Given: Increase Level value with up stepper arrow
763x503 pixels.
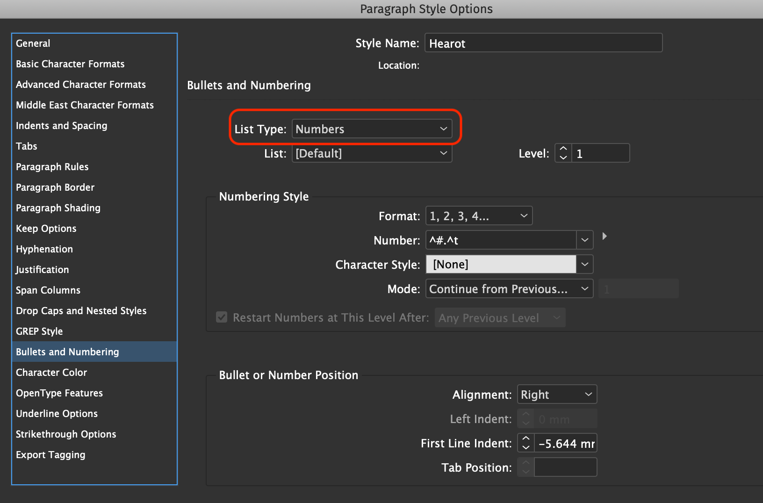Looking at the screenshot, I should [563, 149].
